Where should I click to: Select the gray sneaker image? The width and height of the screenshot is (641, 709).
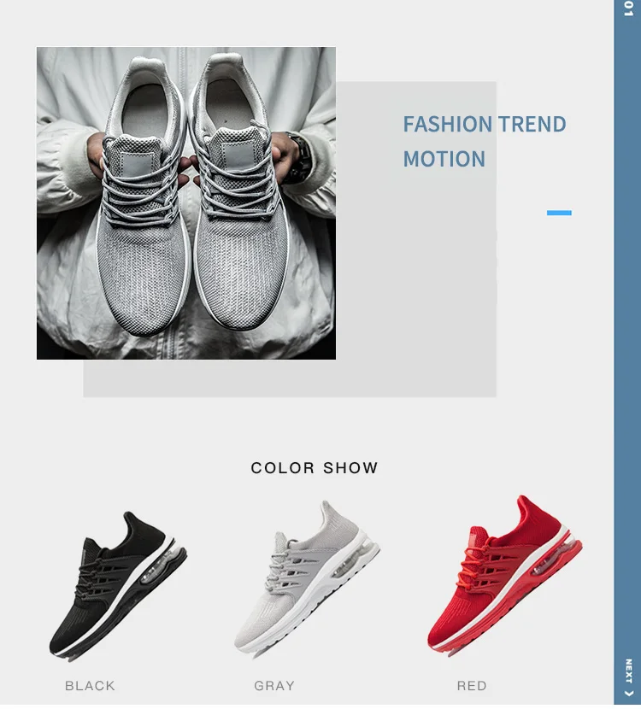(307, 577)
